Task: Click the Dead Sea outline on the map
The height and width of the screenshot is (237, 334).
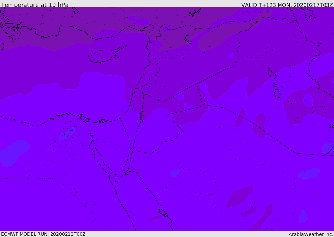Action: [x=142, y=116]
